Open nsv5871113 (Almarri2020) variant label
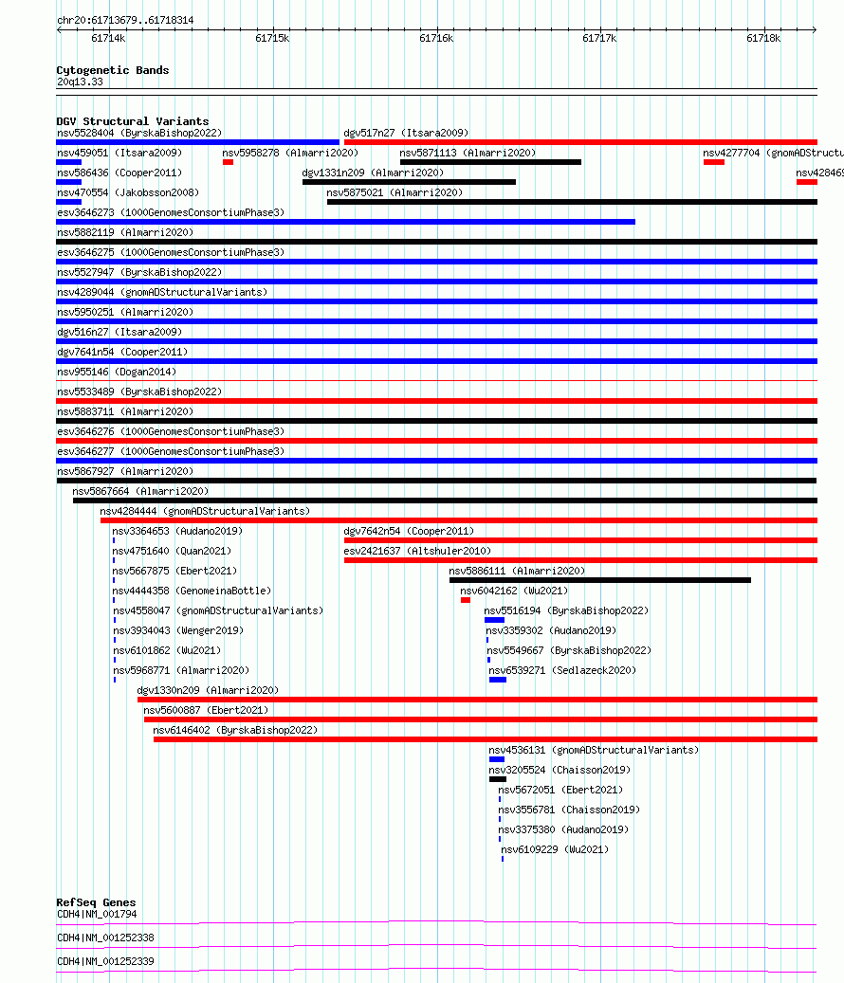The image size is (844, 983). 468,153
